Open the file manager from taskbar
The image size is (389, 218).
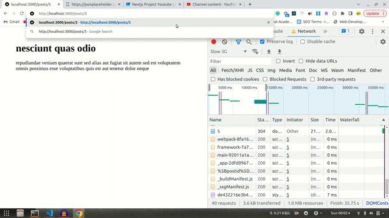(20, 213)
